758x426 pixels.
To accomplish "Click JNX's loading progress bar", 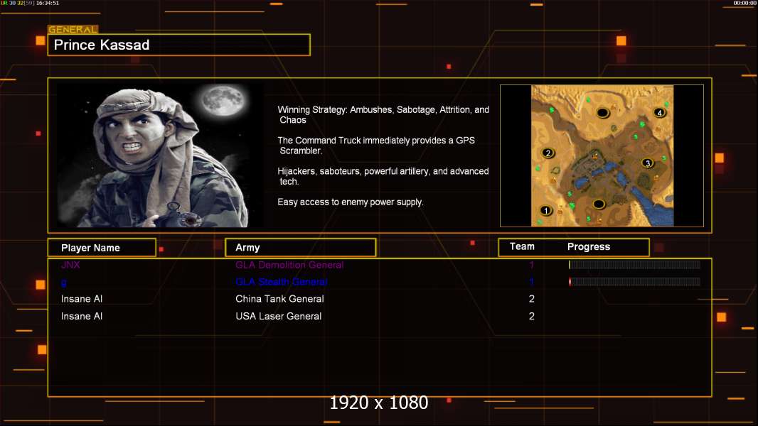I will click(634, 265).
